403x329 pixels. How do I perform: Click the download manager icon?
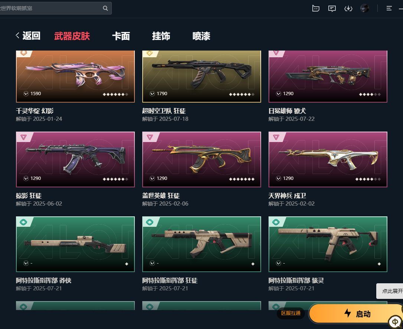click(x=348, y=9)
